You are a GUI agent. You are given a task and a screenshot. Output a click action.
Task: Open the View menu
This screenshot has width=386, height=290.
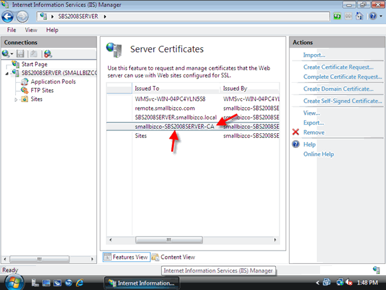click(x=31, y=30)
